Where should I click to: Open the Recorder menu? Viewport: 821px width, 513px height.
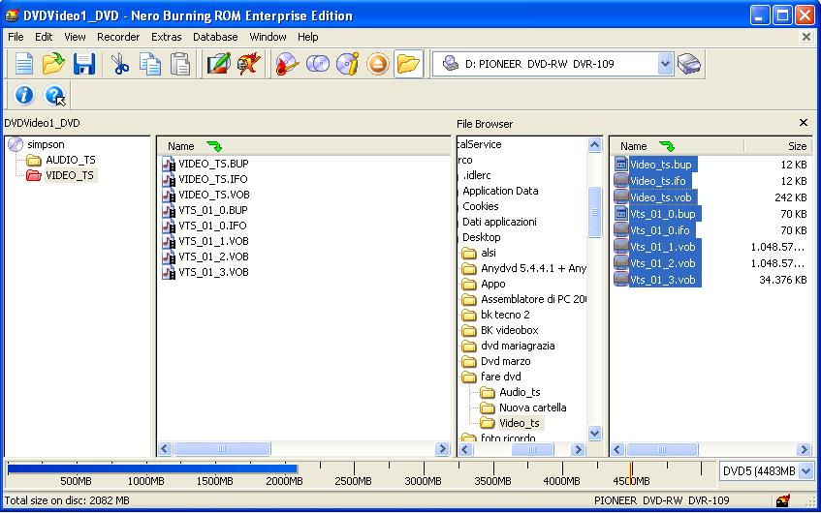[118, 37]
